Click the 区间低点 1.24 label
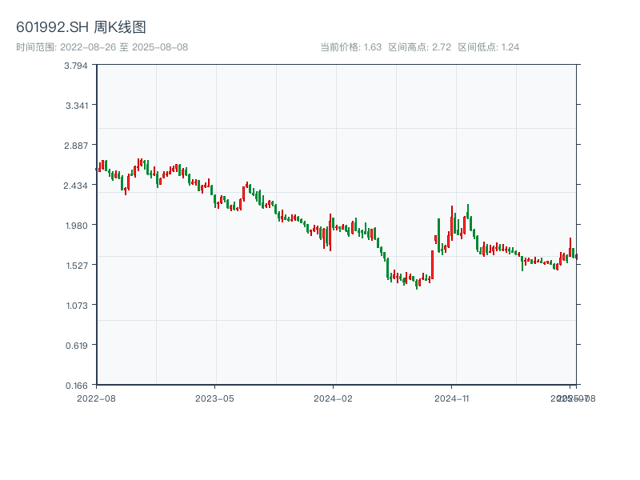Screen dimensions: 640x480 pos(489,47)
